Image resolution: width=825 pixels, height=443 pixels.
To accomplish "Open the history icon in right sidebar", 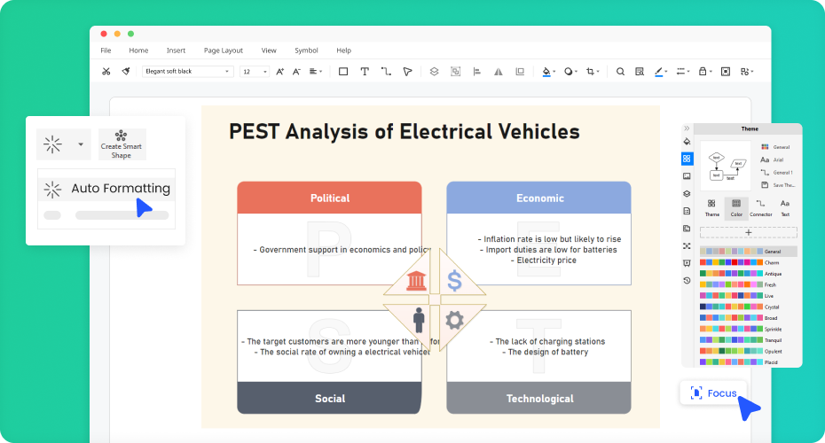I will click(x=687, y=281).
